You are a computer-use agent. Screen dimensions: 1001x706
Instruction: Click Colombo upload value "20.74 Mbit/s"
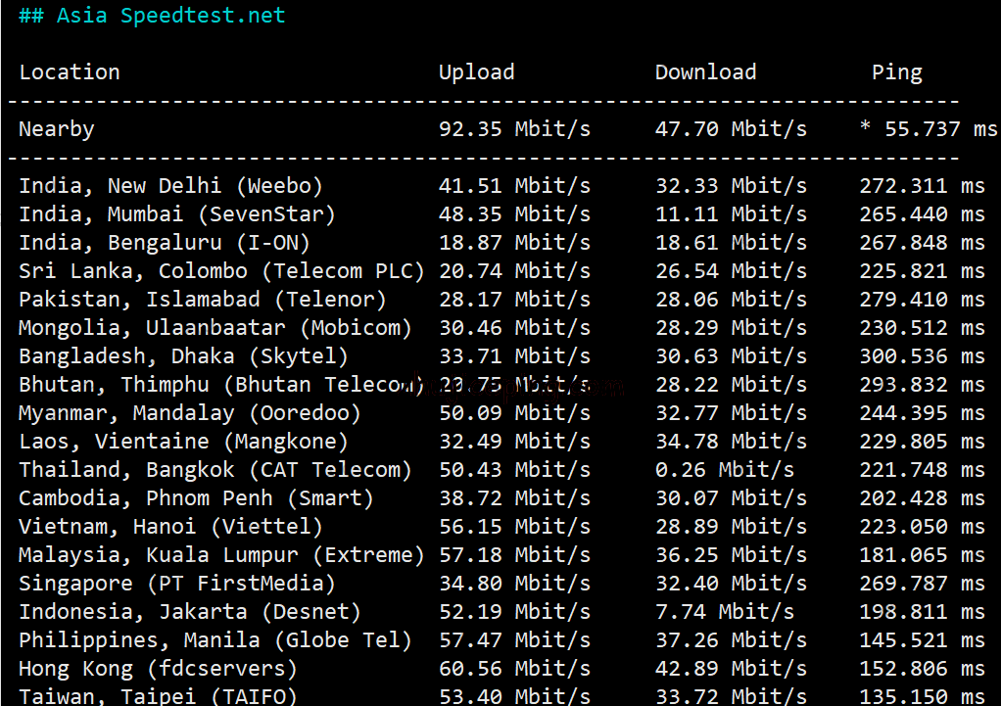514,271
